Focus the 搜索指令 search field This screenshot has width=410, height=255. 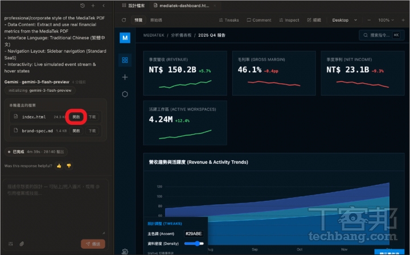(382, 35)
